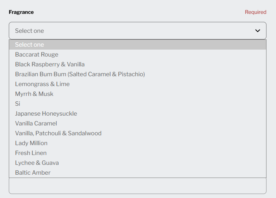Pick Myrrh & Musk fragrance
Screen dimensions: 276x198
pyautogui.click(x=34, y=94)
